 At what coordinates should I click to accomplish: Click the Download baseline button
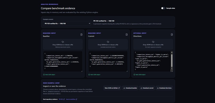(x=130, y=88)
